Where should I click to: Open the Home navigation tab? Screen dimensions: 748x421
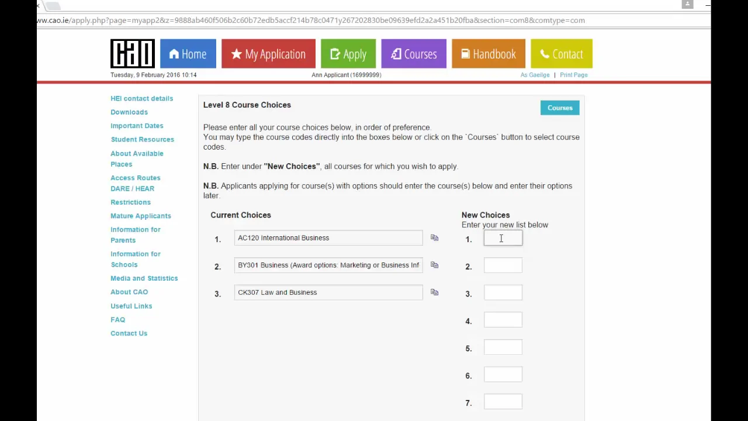[x=188, y=54]
